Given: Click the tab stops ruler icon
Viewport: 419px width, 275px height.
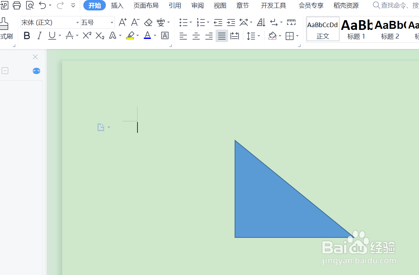Looking at the screenshot, I should 291,23.
